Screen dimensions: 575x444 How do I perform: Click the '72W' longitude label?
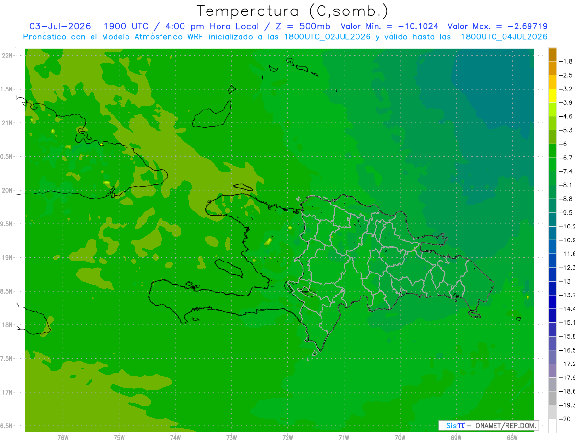(287, 438)
